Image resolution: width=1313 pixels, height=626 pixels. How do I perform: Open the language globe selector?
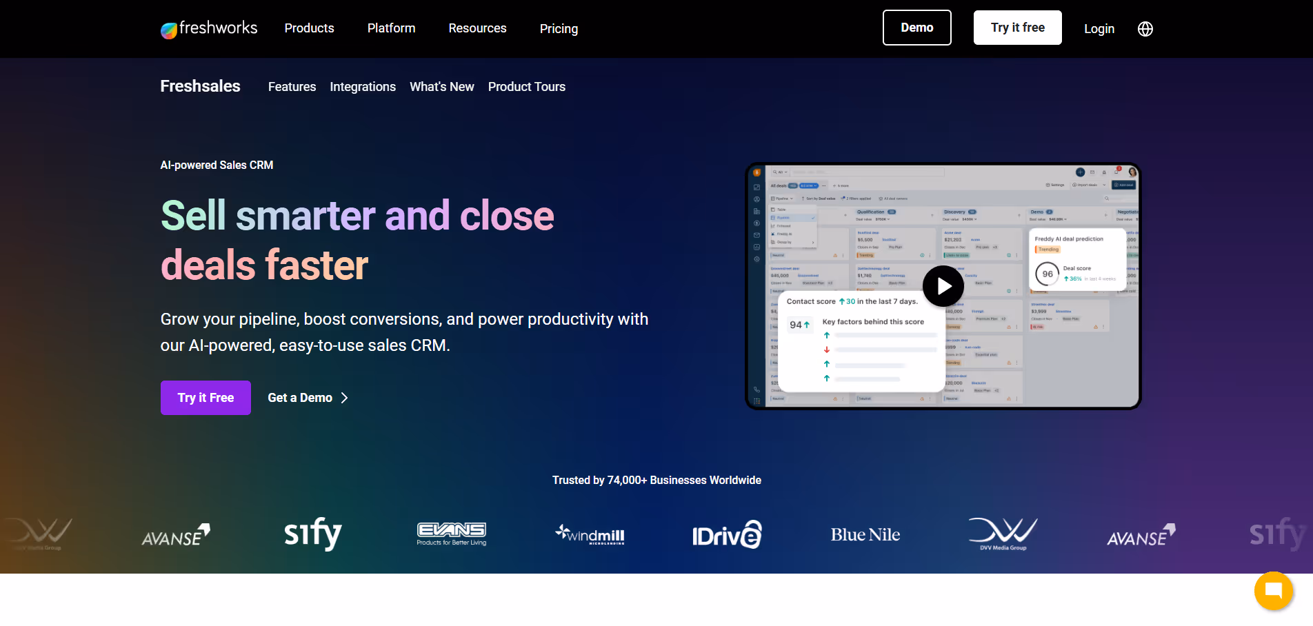click(x=1145, y=29)
